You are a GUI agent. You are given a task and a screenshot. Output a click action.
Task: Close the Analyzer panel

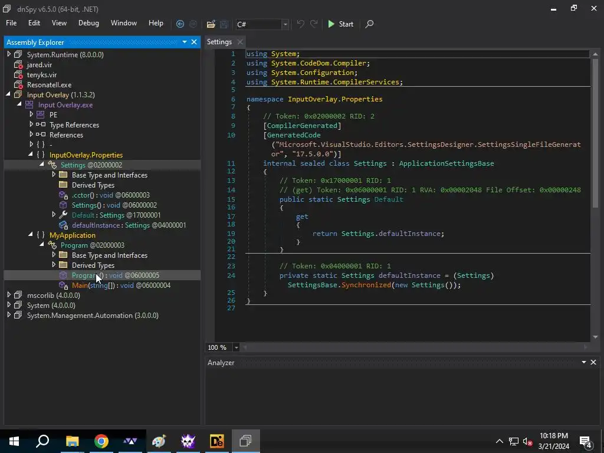(x=593, y=363)
